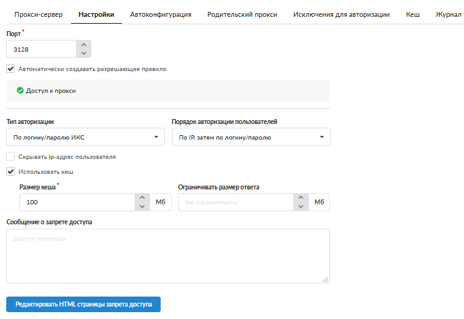This screenshot has width=464, height=319.
Task: Click the port number input field
Action: coord(41,49)
